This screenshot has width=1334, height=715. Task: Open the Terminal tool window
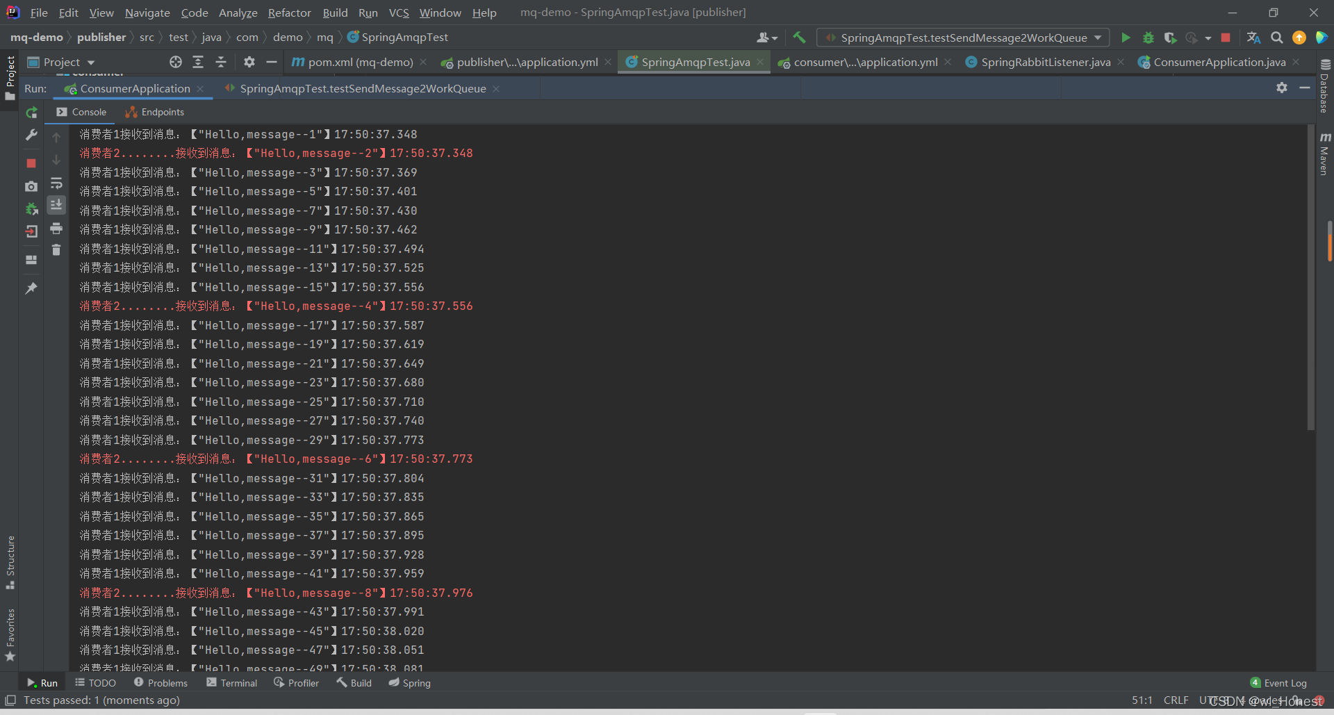pos(232,683)
